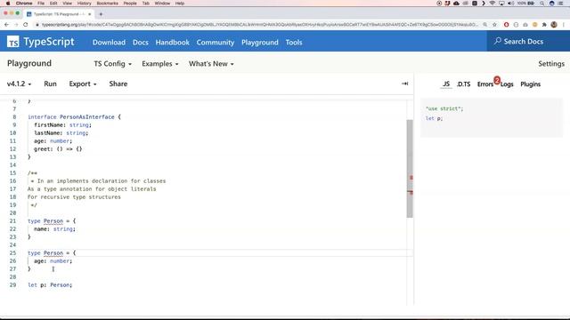Image resolution: width=570 pixels, height=320 pixels.
Task: Click the zoom magnifier icon in address bar
Action: [484, 25]
